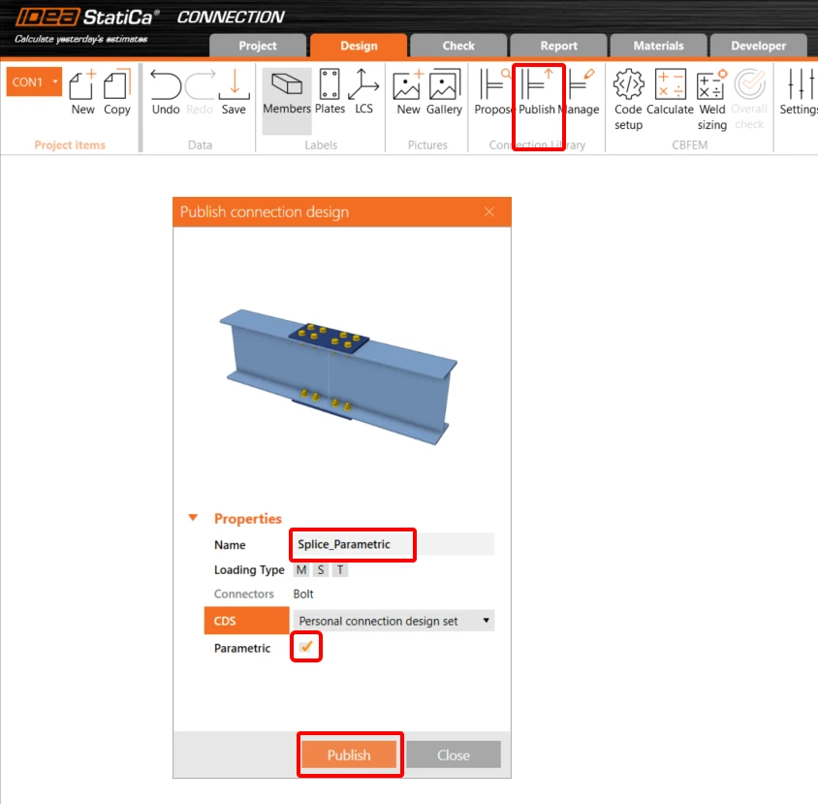Open the Propose connection tool
The width and height of the screenshot is (818, 804).
(493, 92)
